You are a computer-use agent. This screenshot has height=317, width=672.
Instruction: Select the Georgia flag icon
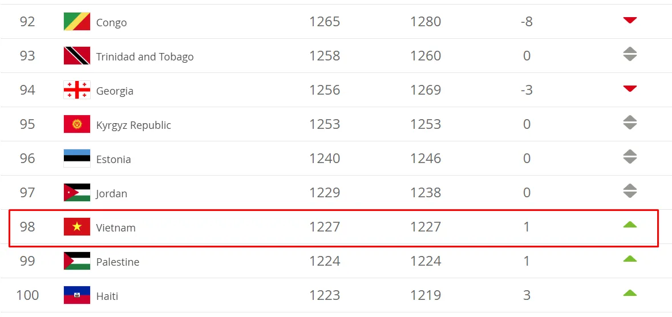point(76,90)
